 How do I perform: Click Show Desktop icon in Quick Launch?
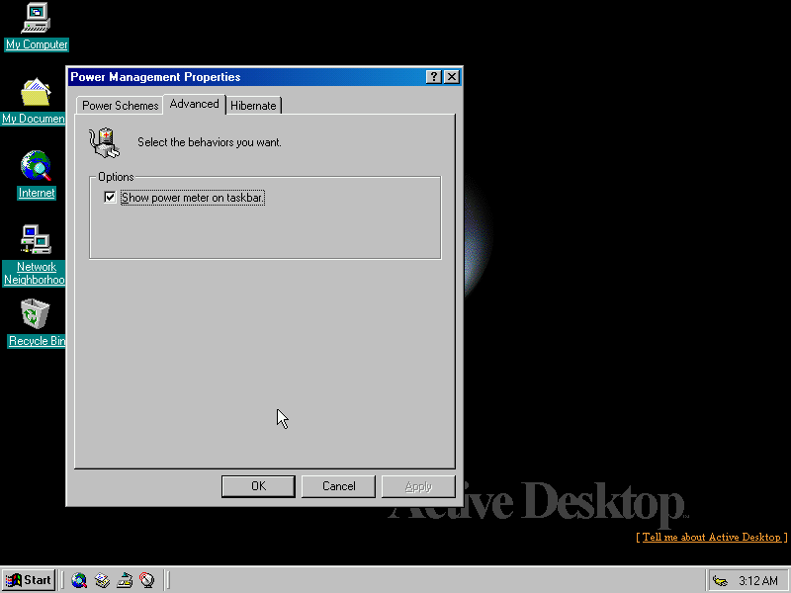(x=125, y=580)
